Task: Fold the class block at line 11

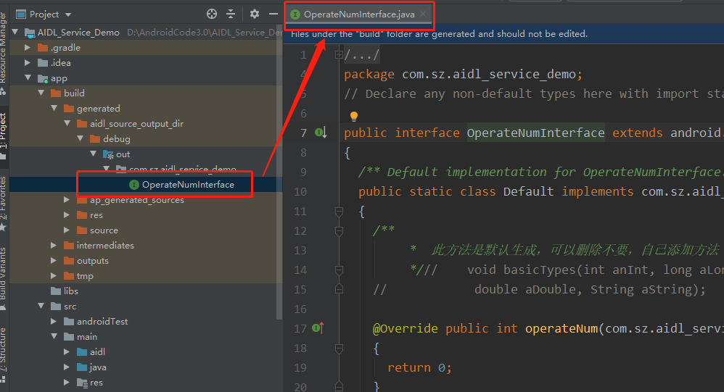Action: coord(339,212)
